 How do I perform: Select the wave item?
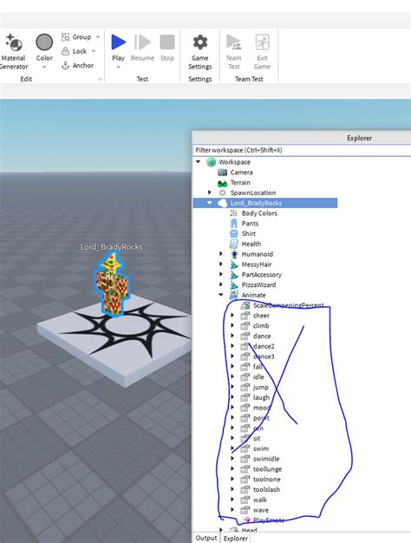pos(261,510)
